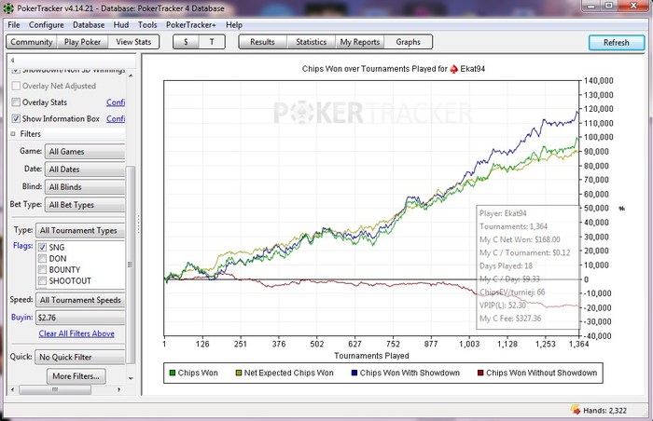
Task: Open the Configure menu
Action: tap(47, 24)
